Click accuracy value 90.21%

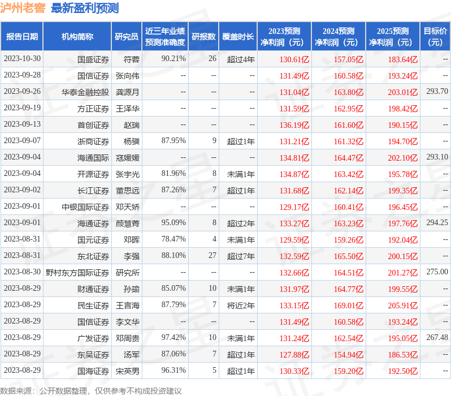pyautogui.click(x=174, y=59)
